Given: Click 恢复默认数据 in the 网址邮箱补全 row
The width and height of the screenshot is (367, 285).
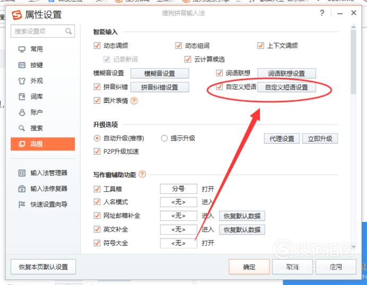Looking at the screenshot, I should (242, 216).
